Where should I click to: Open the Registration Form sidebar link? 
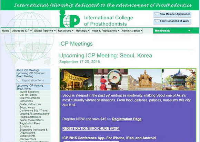[33, 81]
